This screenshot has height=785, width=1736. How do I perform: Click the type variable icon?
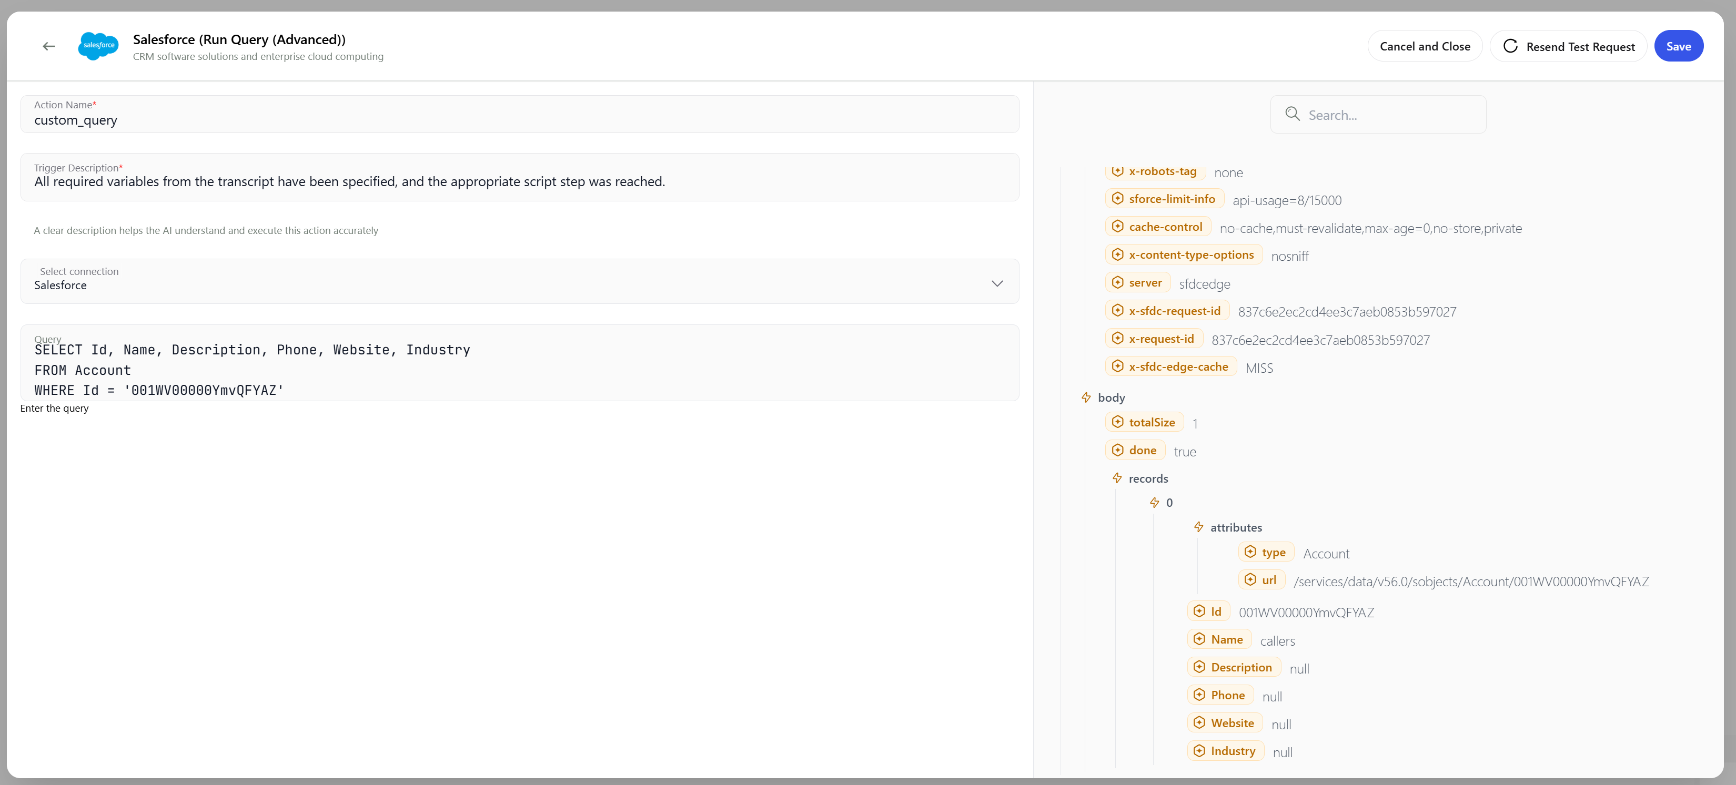coord(1250,552)
